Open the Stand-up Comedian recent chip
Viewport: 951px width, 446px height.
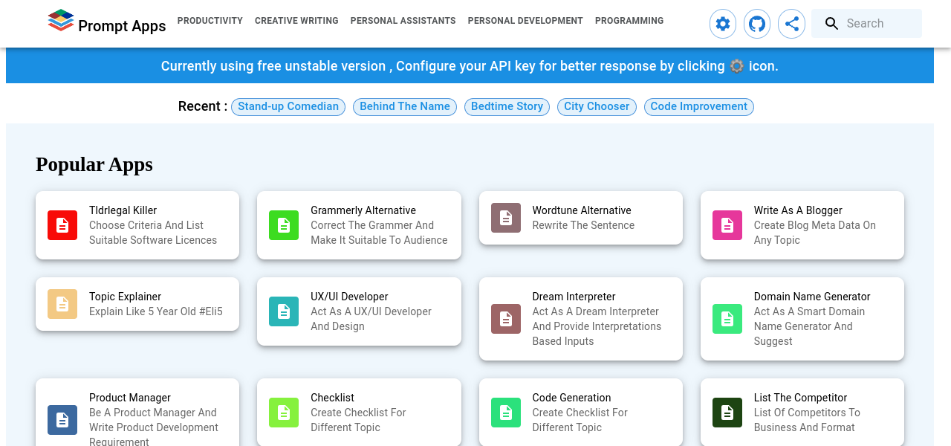point(288,106)
